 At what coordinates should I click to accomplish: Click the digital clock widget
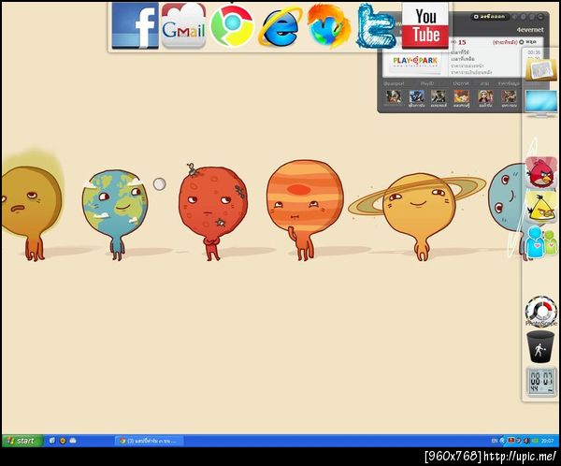point(541,382)
